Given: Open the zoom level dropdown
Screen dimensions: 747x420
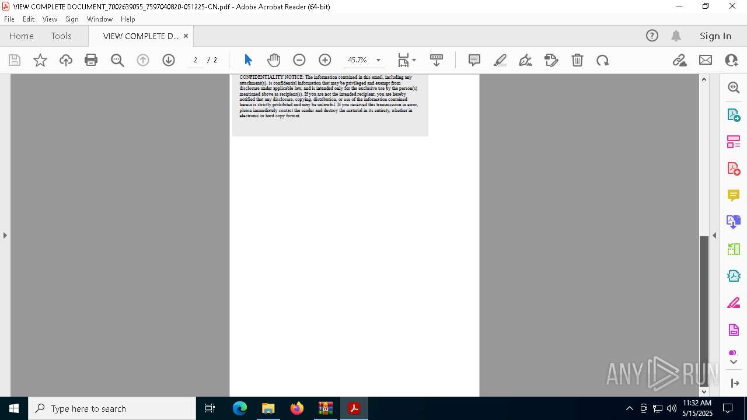Looking at the screenshot, I should [378, 60].
